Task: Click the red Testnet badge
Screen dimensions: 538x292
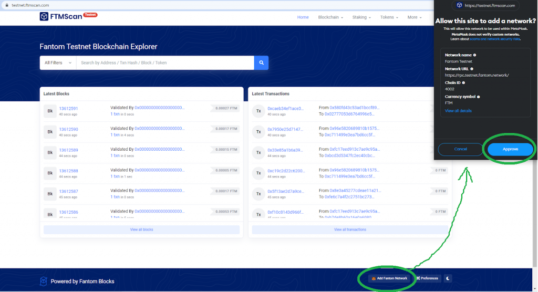Action: click(90, 15)
